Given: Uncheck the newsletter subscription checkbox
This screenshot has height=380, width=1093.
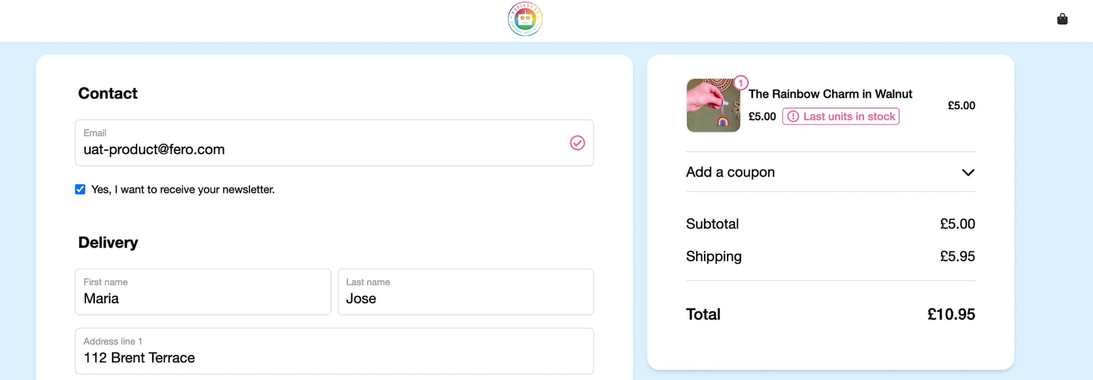Looking at the screenshot, I should click(80, 189).
